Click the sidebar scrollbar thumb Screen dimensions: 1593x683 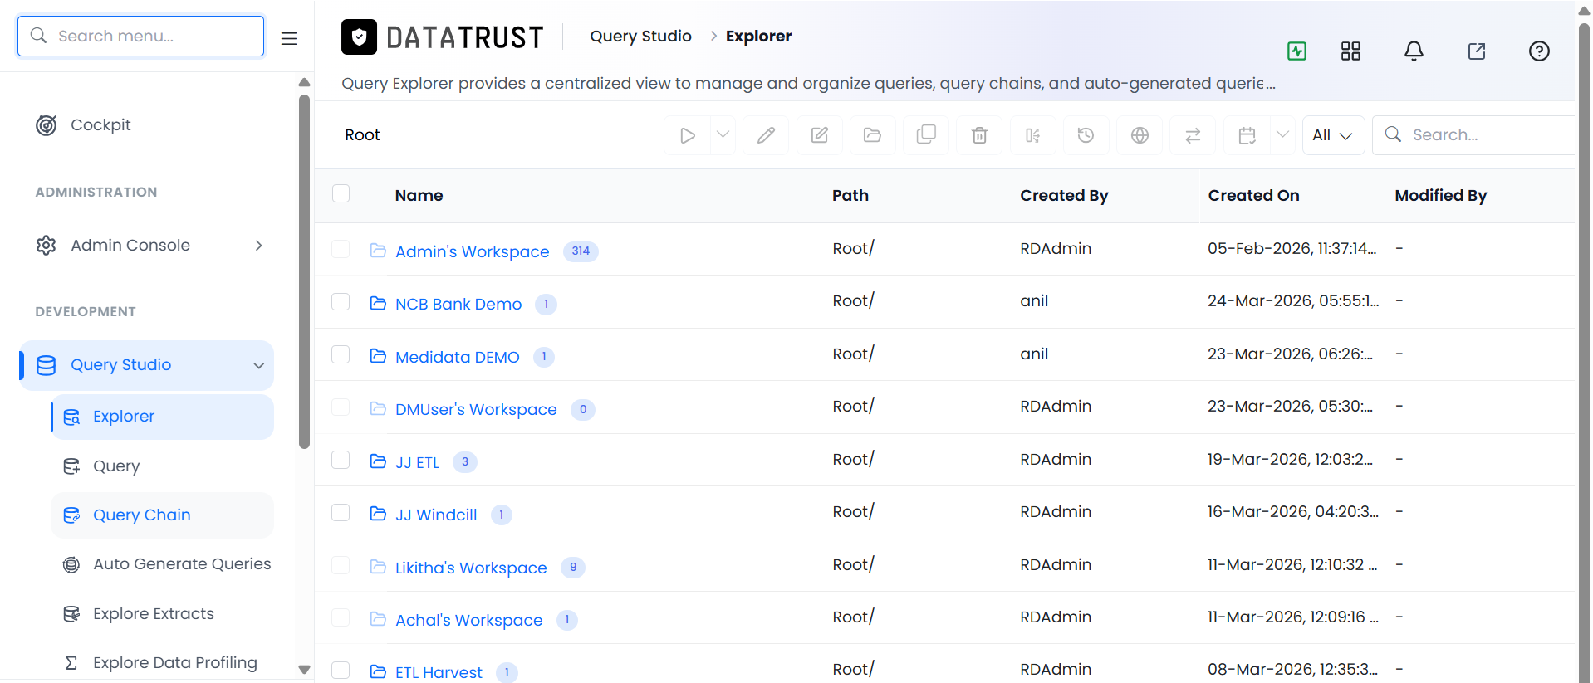coord(304,271)
